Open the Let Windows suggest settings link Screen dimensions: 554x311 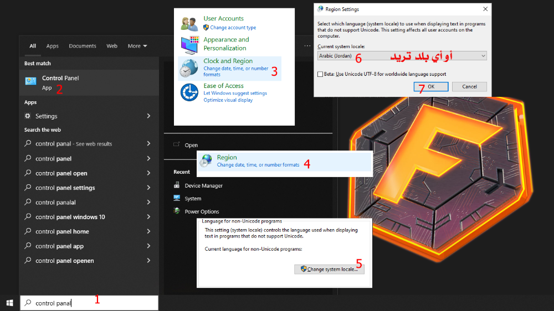click(235, 93)
